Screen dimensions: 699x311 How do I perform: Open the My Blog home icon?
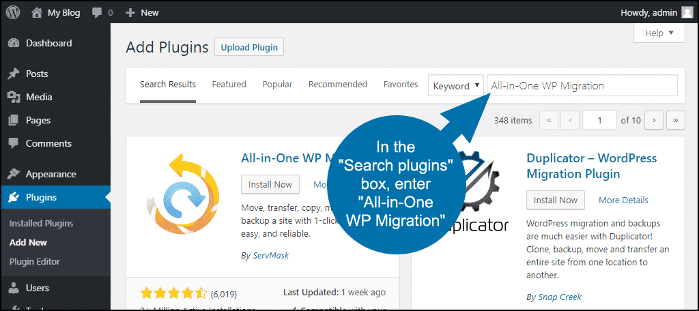point(37,13)
